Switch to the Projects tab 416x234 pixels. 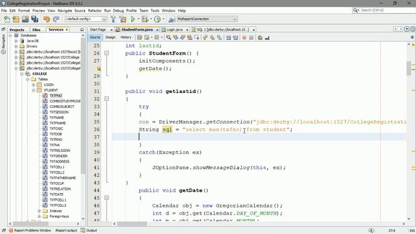[17, 30]
